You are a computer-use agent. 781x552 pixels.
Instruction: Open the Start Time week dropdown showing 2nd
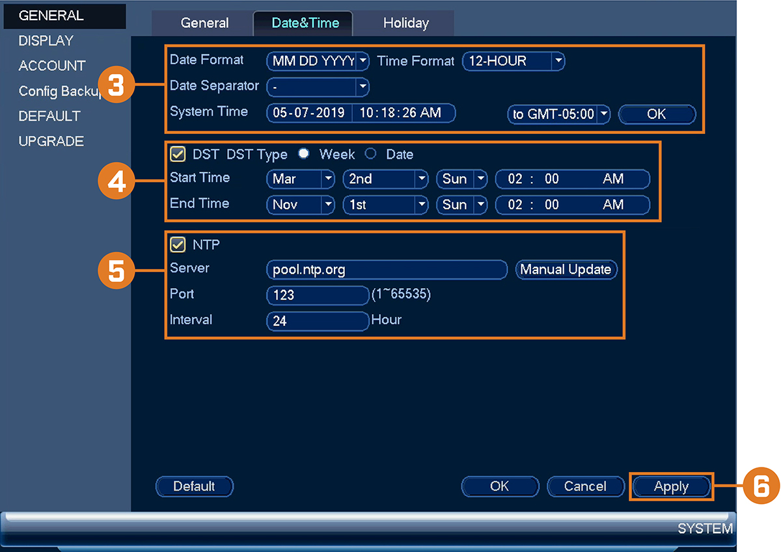coord(385,179)
